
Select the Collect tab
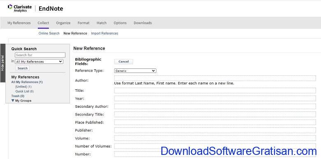click(x=43, y=23)
